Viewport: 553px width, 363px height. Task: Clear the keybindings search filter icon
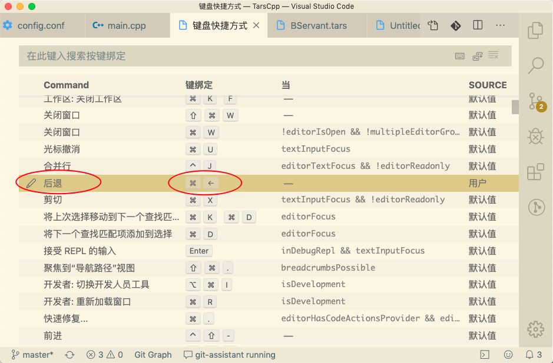[494, 55]
